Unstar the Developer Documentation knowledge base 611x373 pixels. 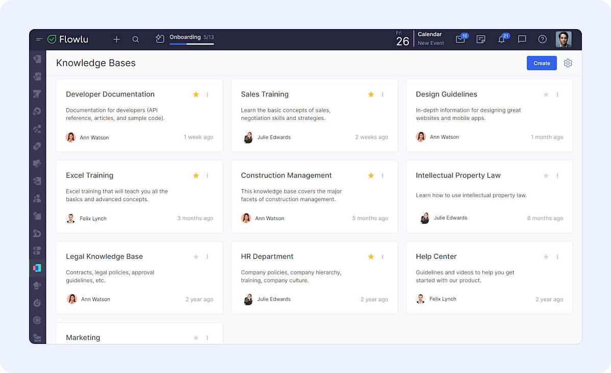point(196,94)
